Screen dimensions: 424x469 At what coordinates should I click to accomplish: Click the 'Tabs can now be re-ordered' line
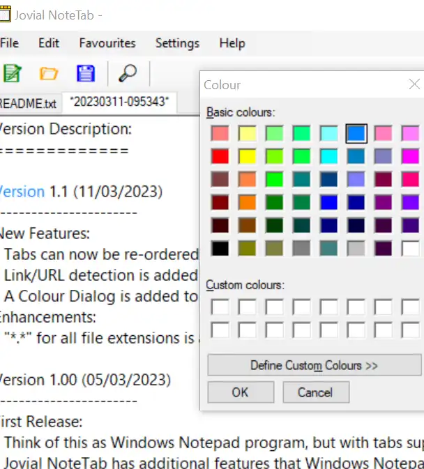(101, 254)
